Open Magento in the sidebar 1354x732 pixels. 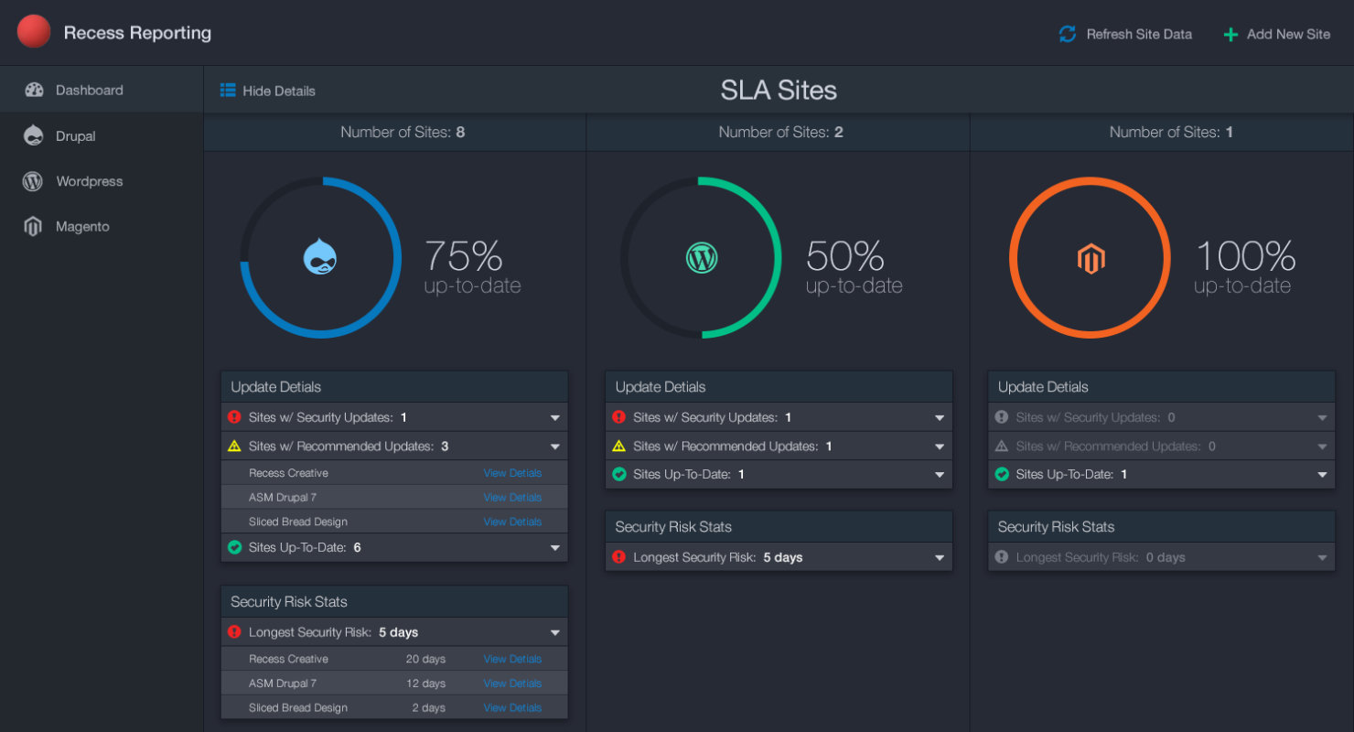(102, 226)
